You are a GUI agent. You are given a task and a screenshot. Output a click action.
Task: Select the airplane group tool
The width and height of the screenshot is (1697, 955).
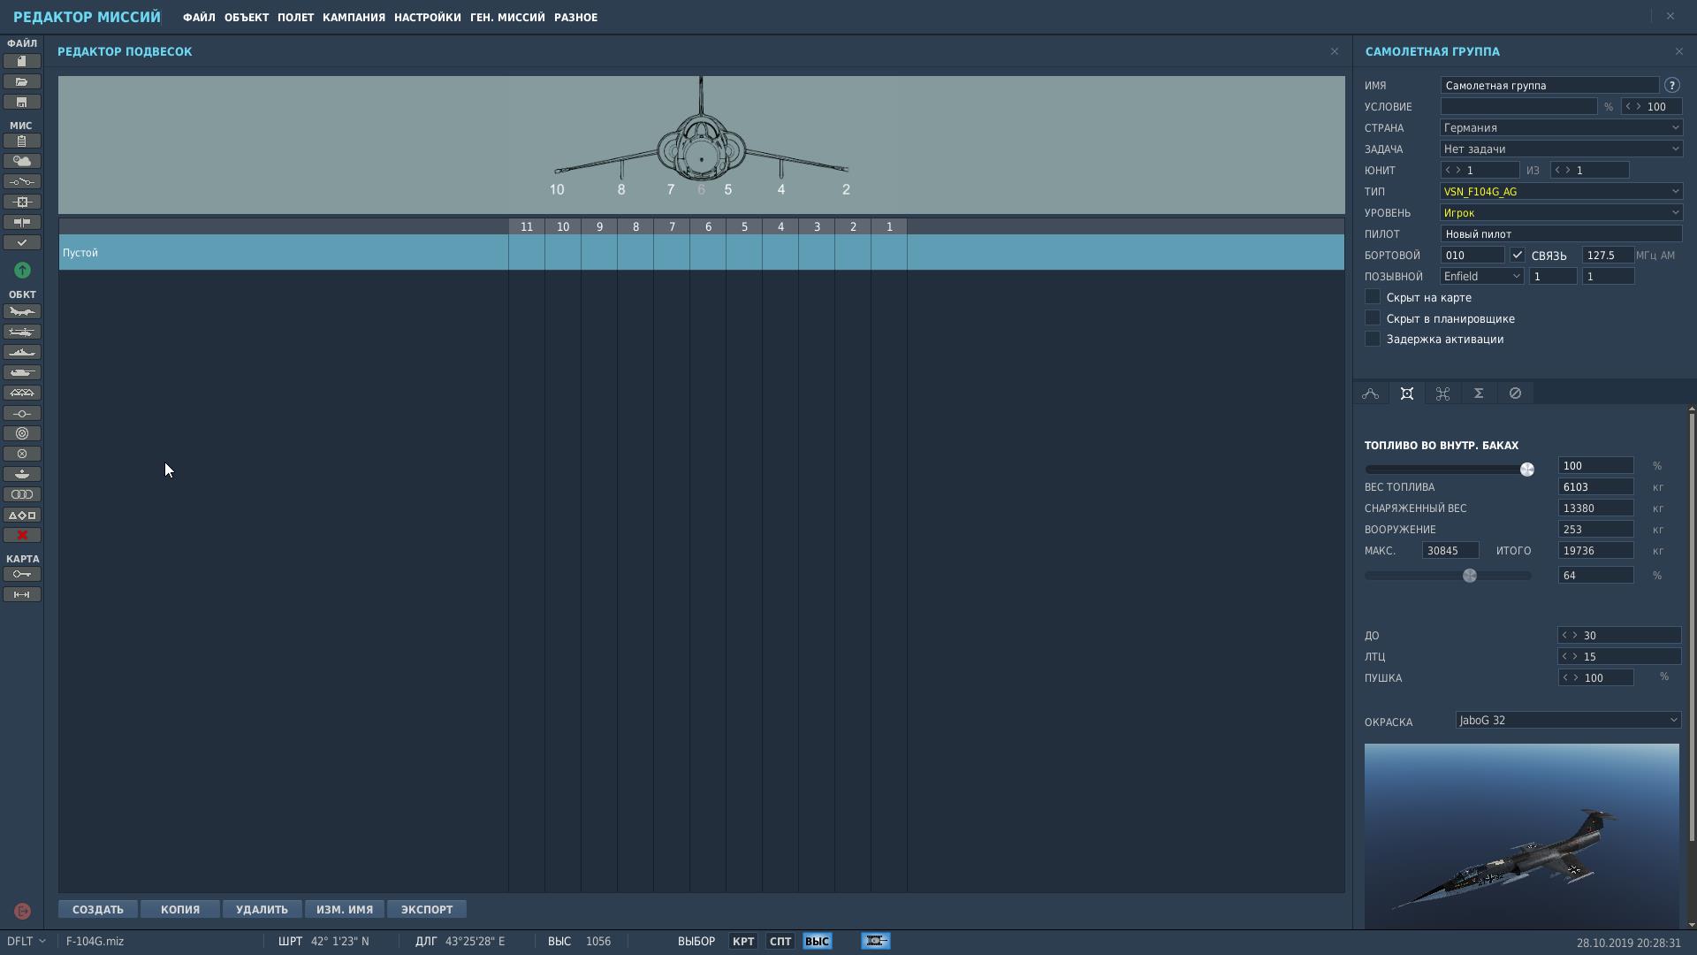point(22,311)
